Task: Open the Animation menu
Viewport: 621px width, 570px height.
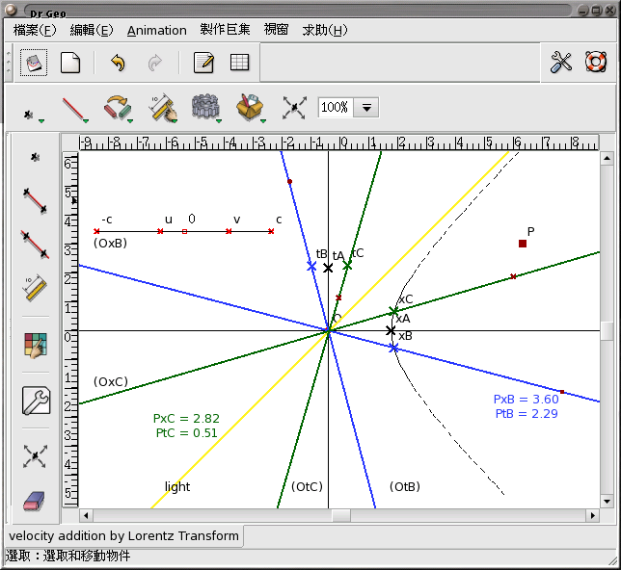Action: 157,31
